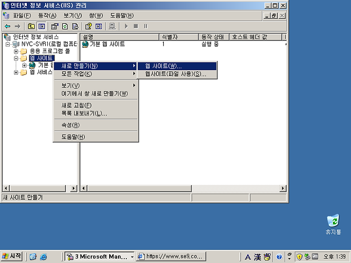
Task: Open 휴지통 Recycle Bin desktop icon
Action: 333,225
